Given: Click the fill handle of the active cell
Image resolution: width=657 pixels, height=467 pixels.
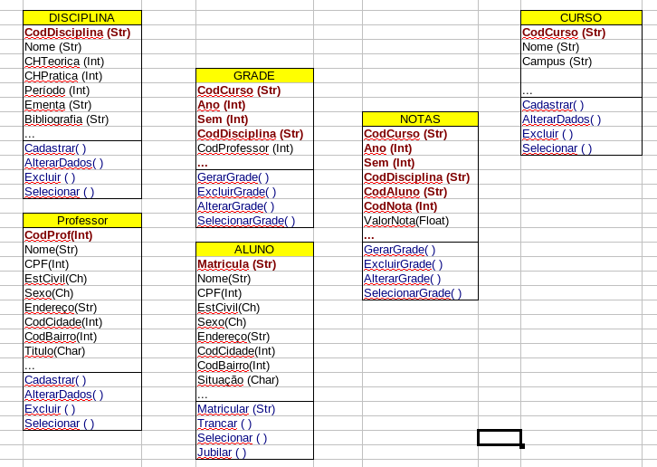Looking at the screenshot, I should click(522, 446).
